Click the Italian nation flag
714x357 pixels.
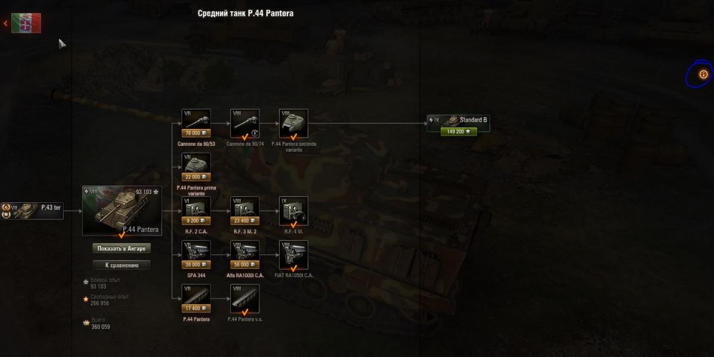26,23
